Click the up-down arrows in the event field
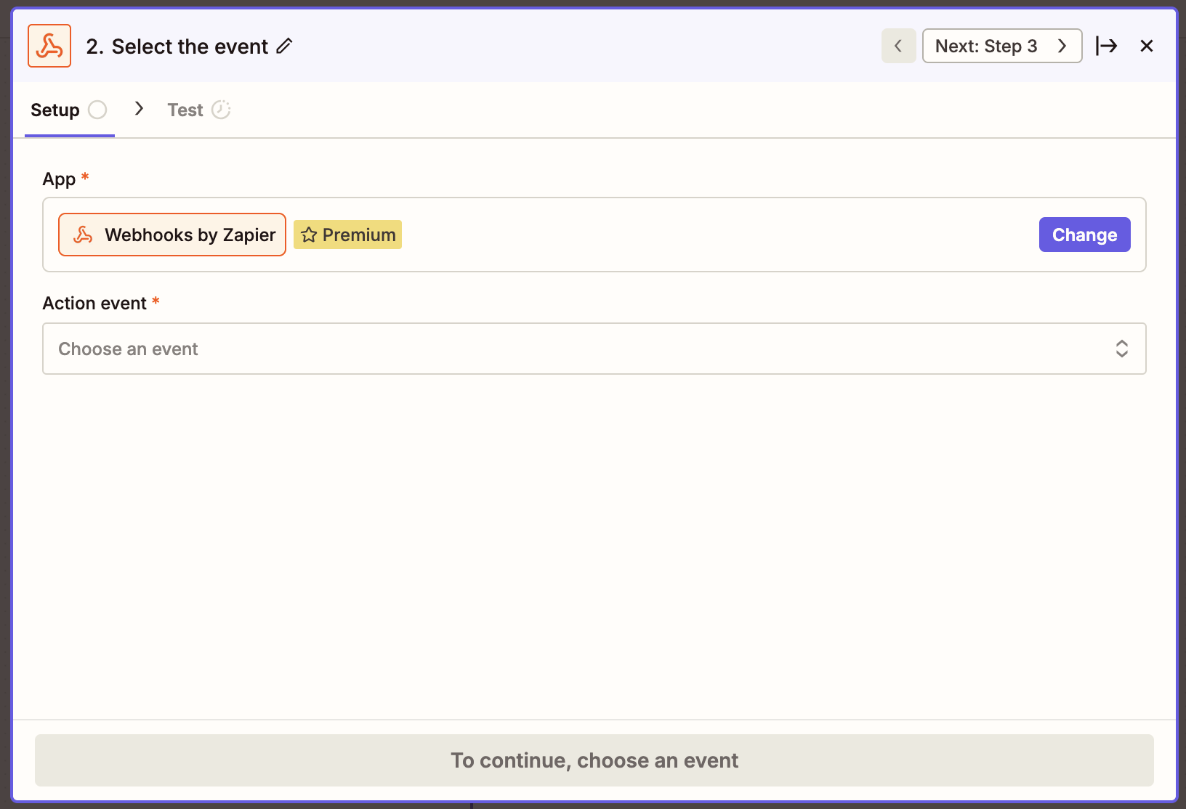The height and width of the screenshot is (809, 1186). pyautogui.click(x=1121, y=349)
